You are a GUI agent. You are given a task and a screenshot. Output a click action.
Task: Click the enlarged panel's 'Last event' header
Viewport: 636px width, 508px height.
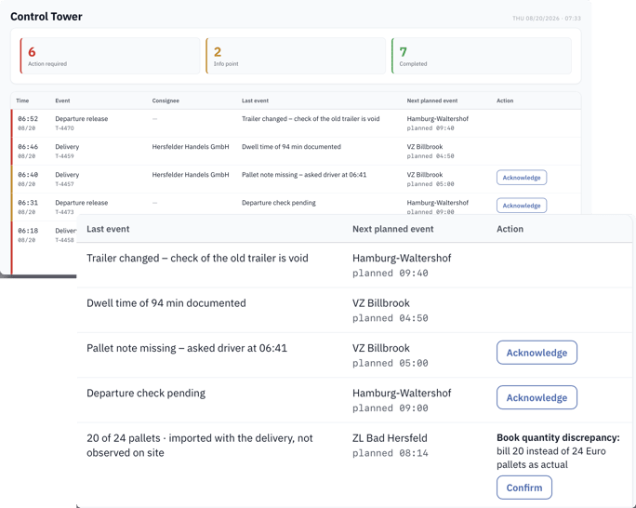tap(108, 229)
